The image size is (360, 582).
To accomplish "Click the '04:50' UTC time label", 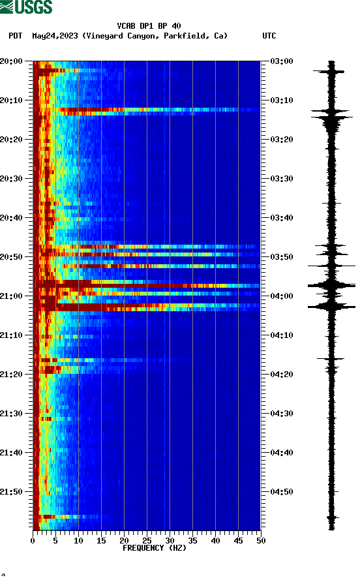I will tap(282, 492).
